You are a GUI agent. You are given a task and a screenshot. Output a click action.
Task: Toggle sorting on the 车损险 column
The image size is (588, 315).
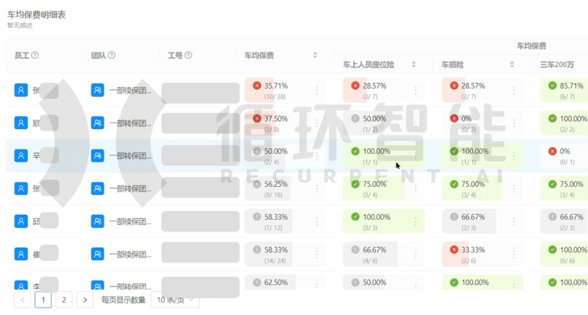[512, 65]
